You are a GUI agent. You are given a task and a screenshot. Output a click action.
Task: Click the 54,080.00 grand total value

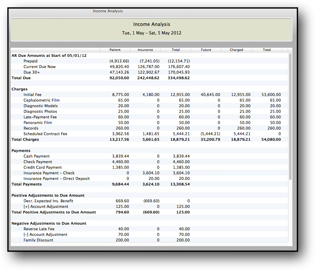[271, 140]
